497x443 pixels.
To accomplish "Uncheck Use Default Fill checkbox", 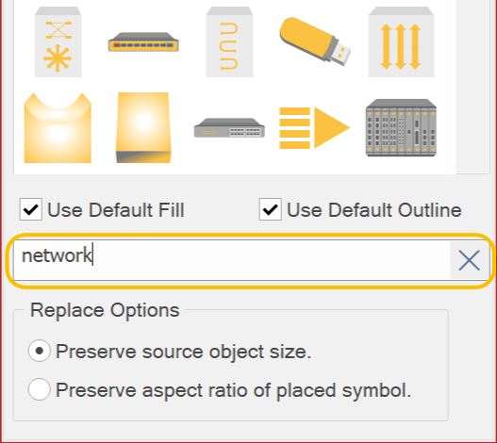I will pyautogui.click(x=31, y=209).
